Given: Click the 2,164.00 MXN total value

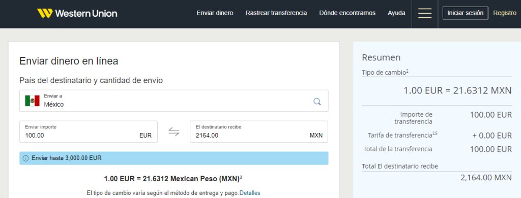Looking at the screenshot, I should tap(486, 177).
